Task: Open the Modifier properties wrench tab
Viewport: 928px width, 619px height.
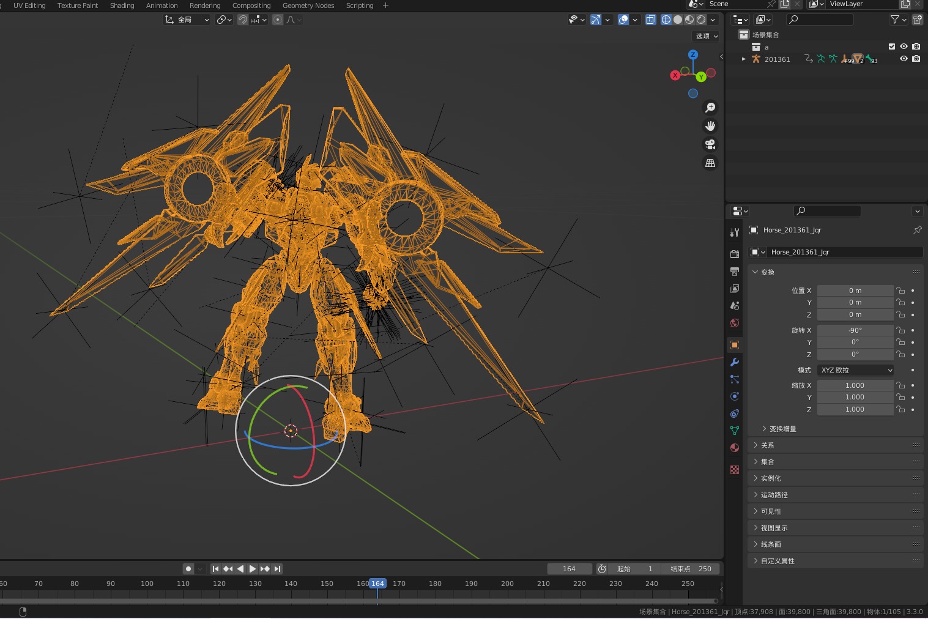Action: coord(735,362)
